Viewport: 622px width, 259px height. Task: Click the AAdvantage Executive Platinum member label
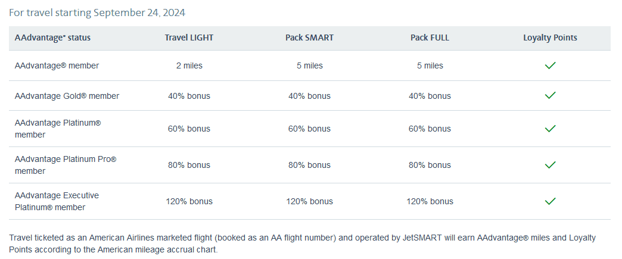coord(57,201)
